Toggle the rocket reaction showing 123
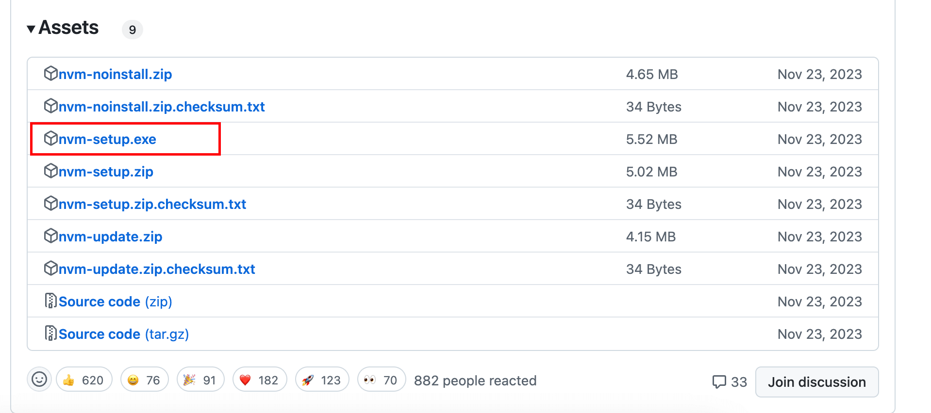 pyautogui.click(x=322, y=380)
